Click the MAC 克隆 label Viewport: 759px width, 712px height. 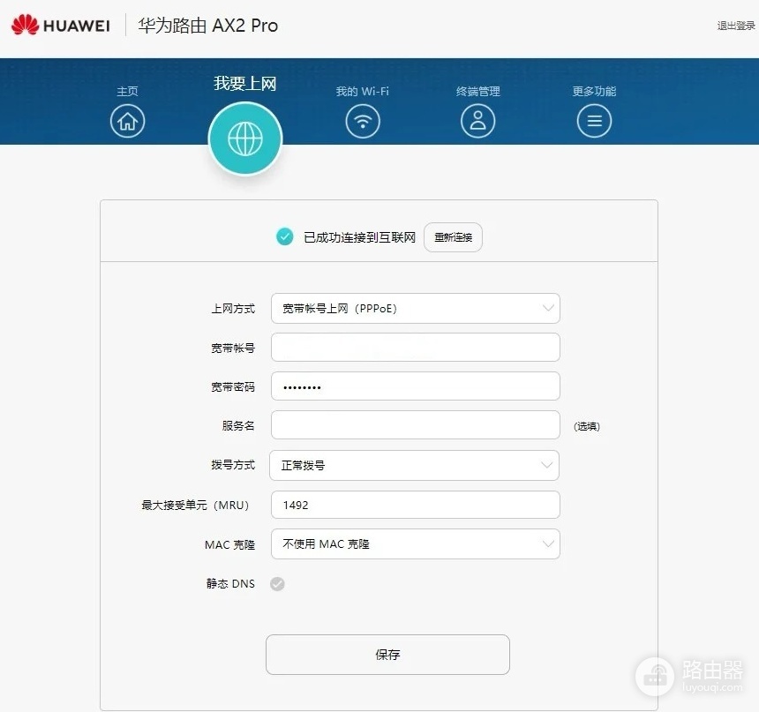click(230, 544)
